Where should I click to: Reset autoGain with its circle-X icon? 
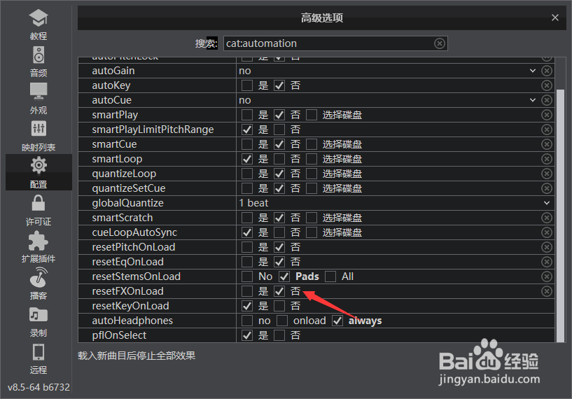point(547,71)
